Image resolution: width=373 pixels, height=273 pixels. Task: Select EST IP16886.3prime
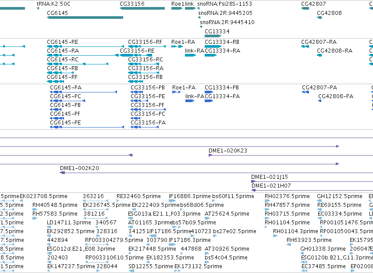point(190,196)
